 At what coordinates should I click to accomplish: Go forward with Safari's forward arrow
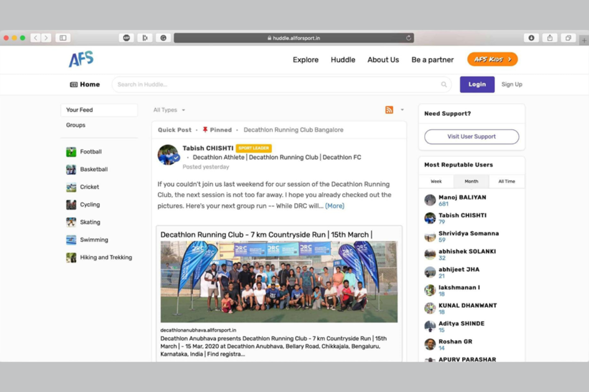point(46,38)
